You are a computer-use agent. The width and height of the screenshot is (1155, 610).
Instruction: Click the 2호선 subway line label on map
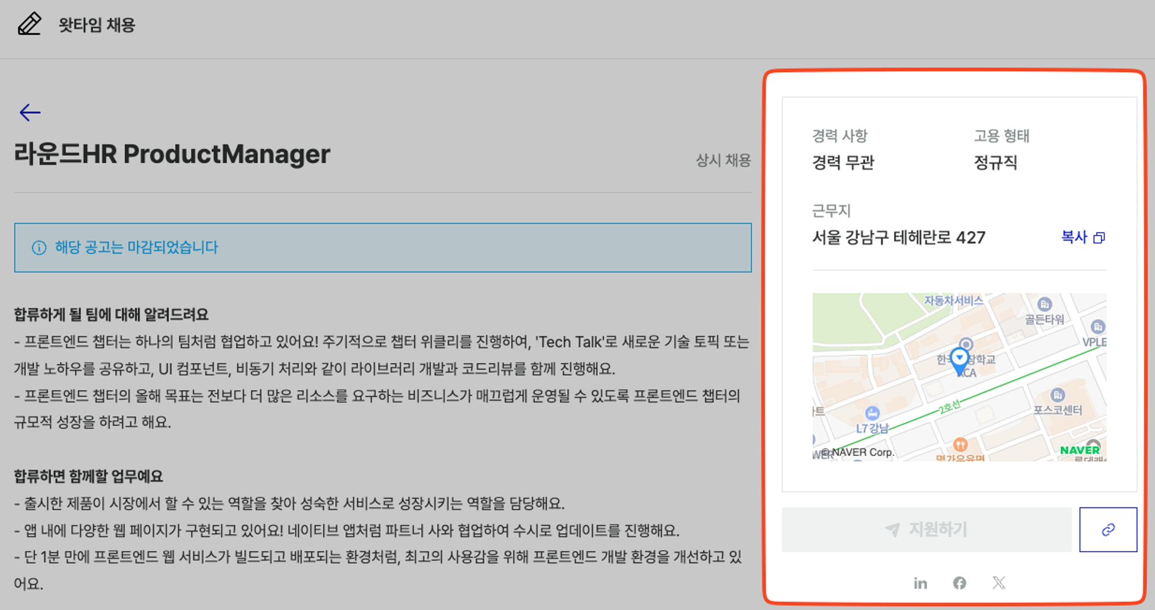949,406
